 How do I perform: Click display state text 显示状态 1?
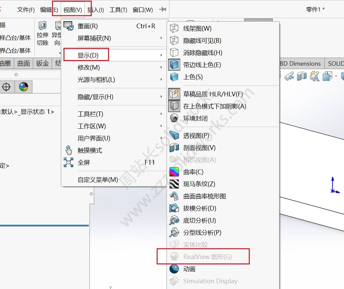[37, 112]
